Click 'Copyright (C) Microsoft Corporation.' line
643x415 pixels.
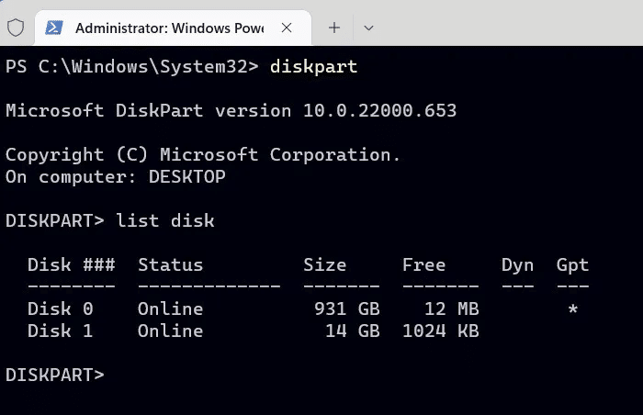[203, 155]
